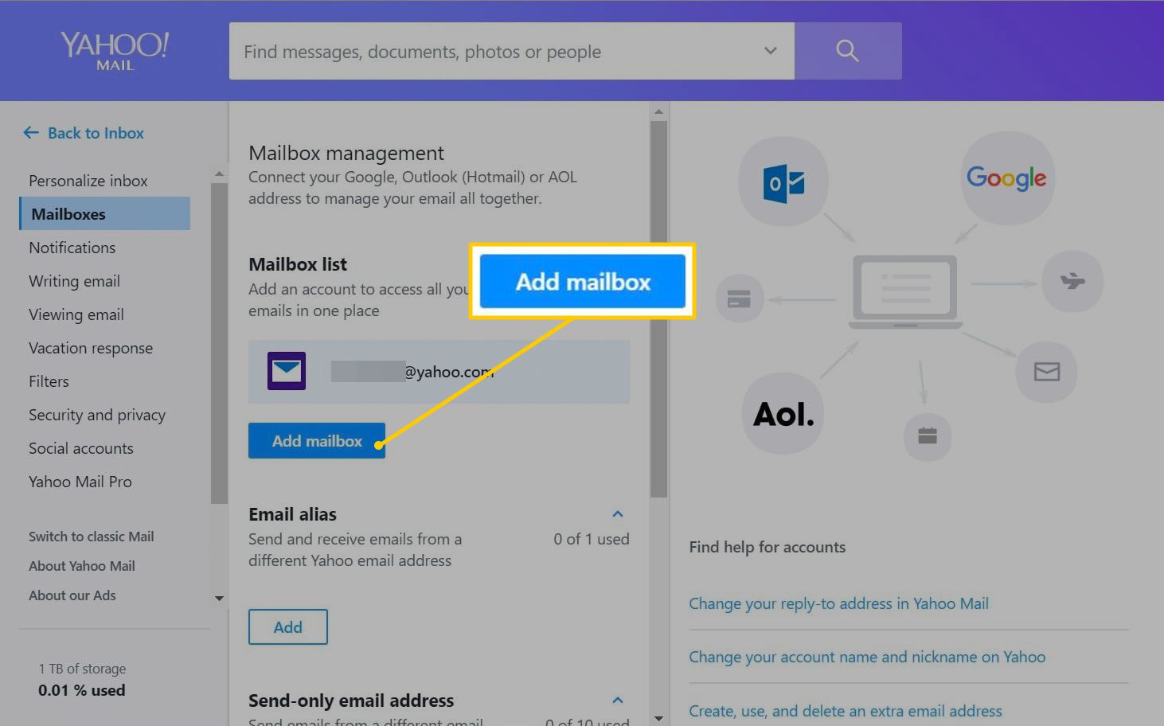Open the search options dropdown arrow

coord(770,51)
